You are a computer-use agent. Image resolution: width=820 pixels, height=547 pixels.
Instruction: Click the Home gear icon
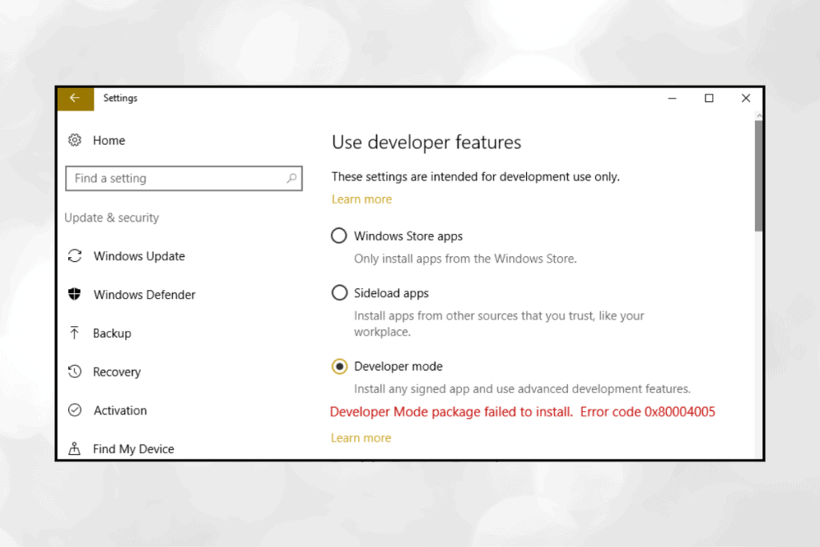(x=74, y=140)
